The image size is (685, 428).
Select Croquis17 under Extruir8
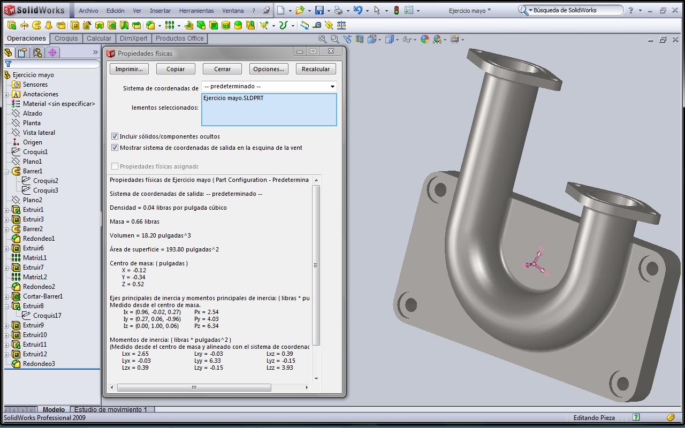pyautogui.click(x=47, y=316)
